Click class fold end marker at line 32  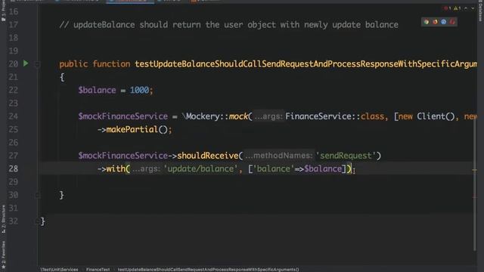[x=37, y=221]
